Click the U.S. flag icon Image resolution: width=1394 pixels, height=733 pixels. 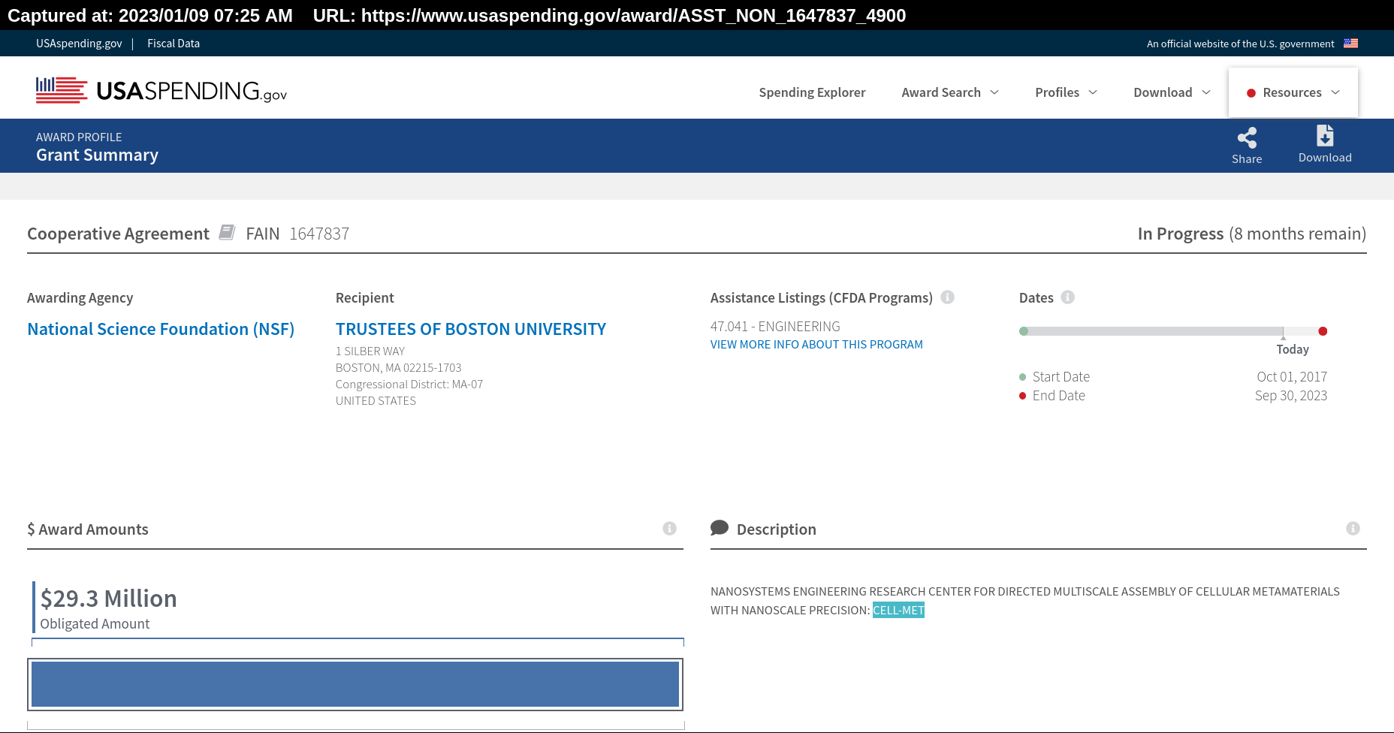[x=1350, y=44]
